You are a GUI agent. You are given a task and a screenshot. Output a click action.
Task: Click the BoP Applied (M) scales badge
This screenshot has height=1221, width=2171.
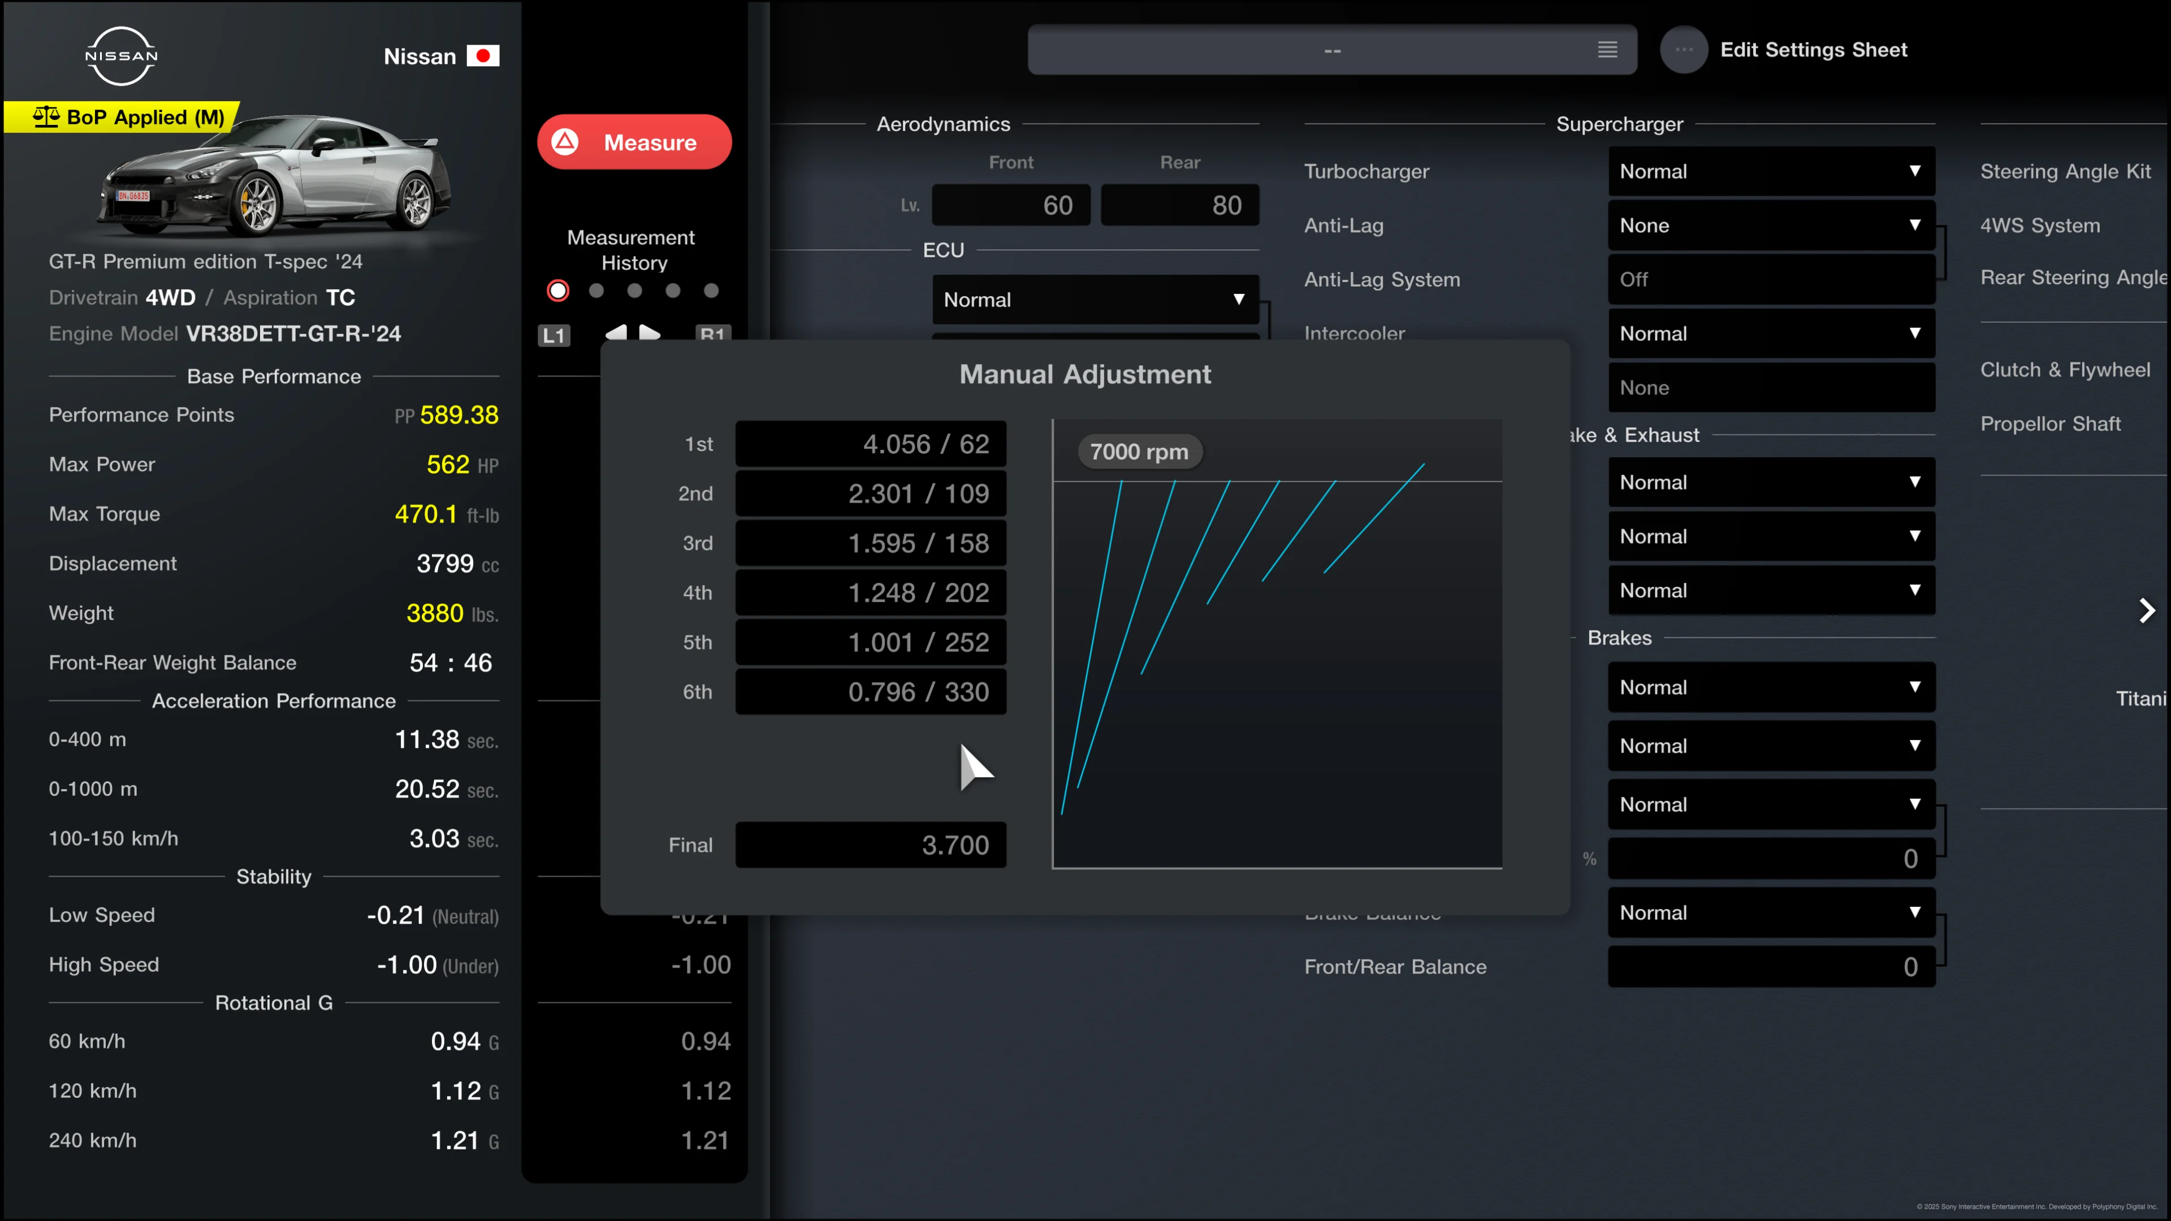(x=122, y=117)
